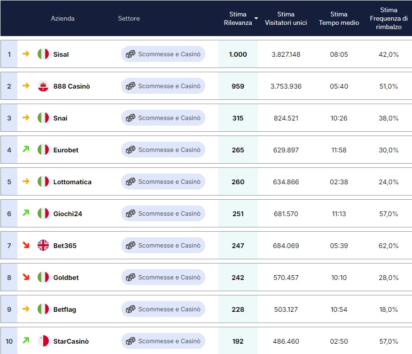Click the Italian flag next to Lottomatica
Image resolution: width=412 pixels, height=354 pixels.
43,181
